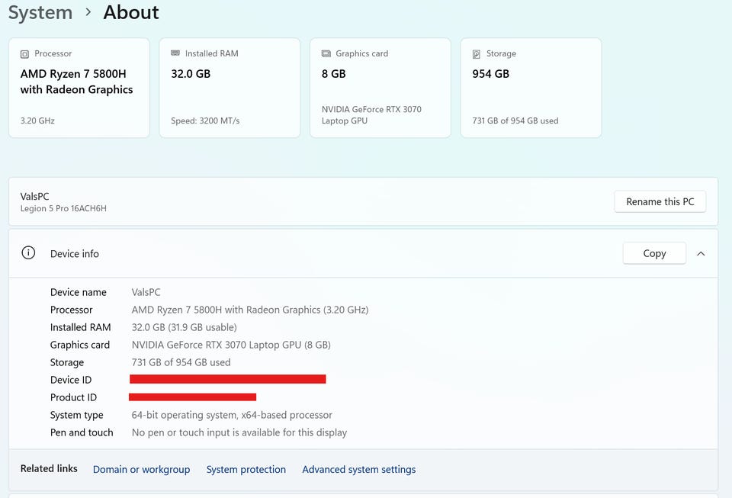Viewport: 732px width, 498px height.
Task: Click the Graphics card icon
Action: click(x=326, y=53)
